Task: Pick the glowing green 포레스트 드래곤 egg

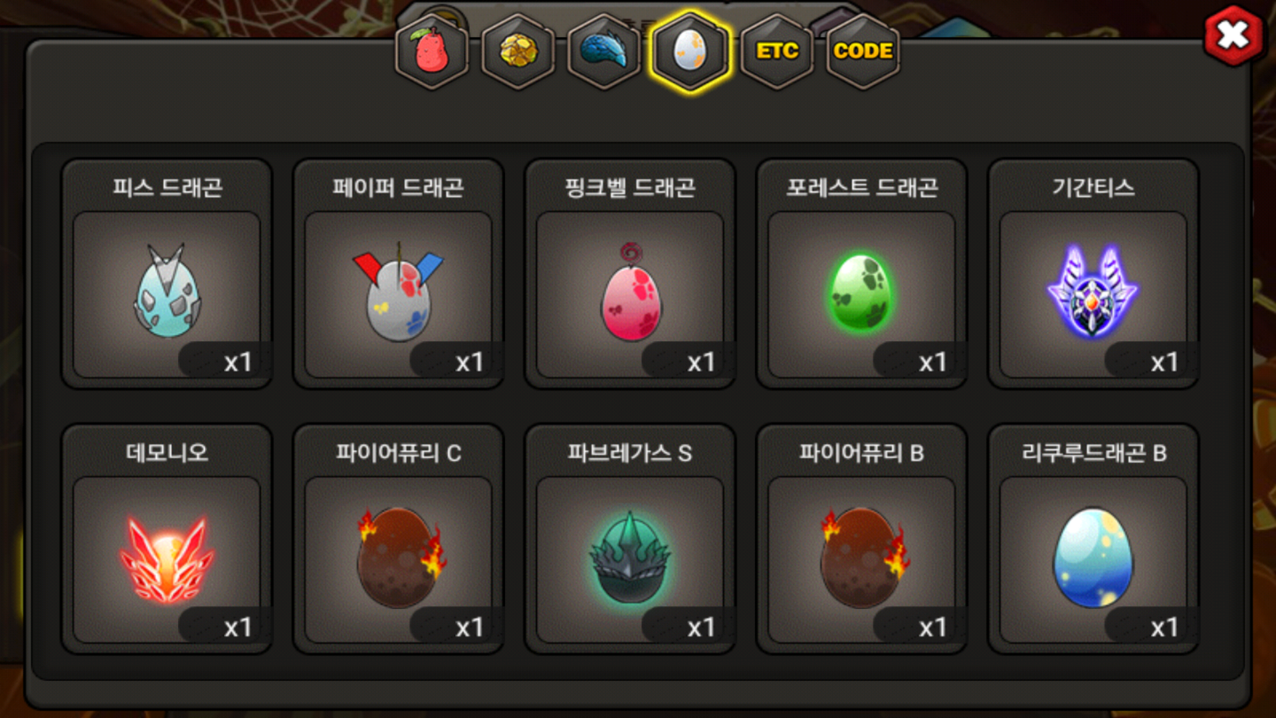Action: point(861,294)
